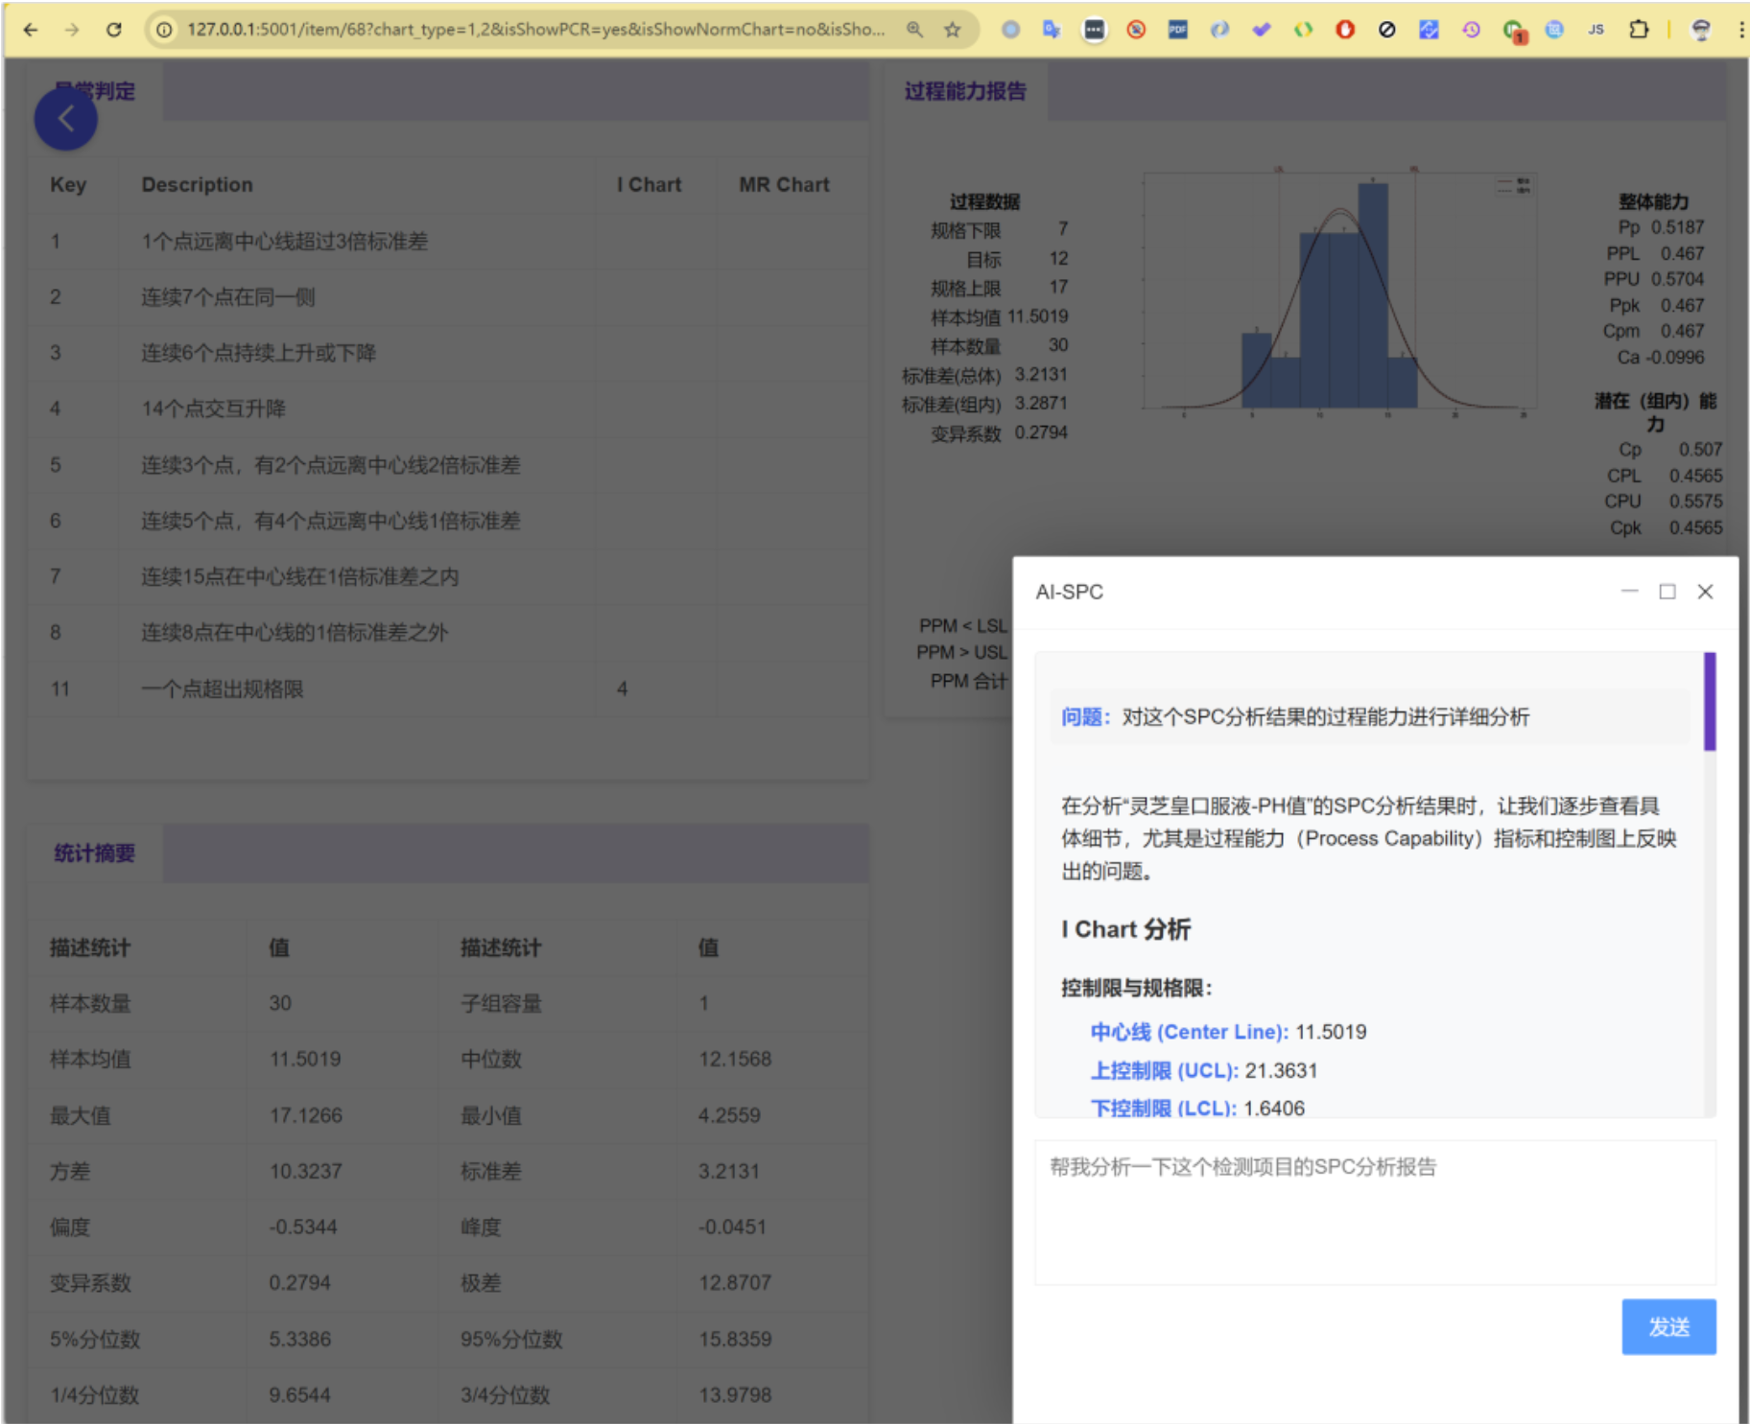Viewport: 1750px width, 1424px height.
Task: Open the user profile avatar
Action: [x=1701, y=30]
